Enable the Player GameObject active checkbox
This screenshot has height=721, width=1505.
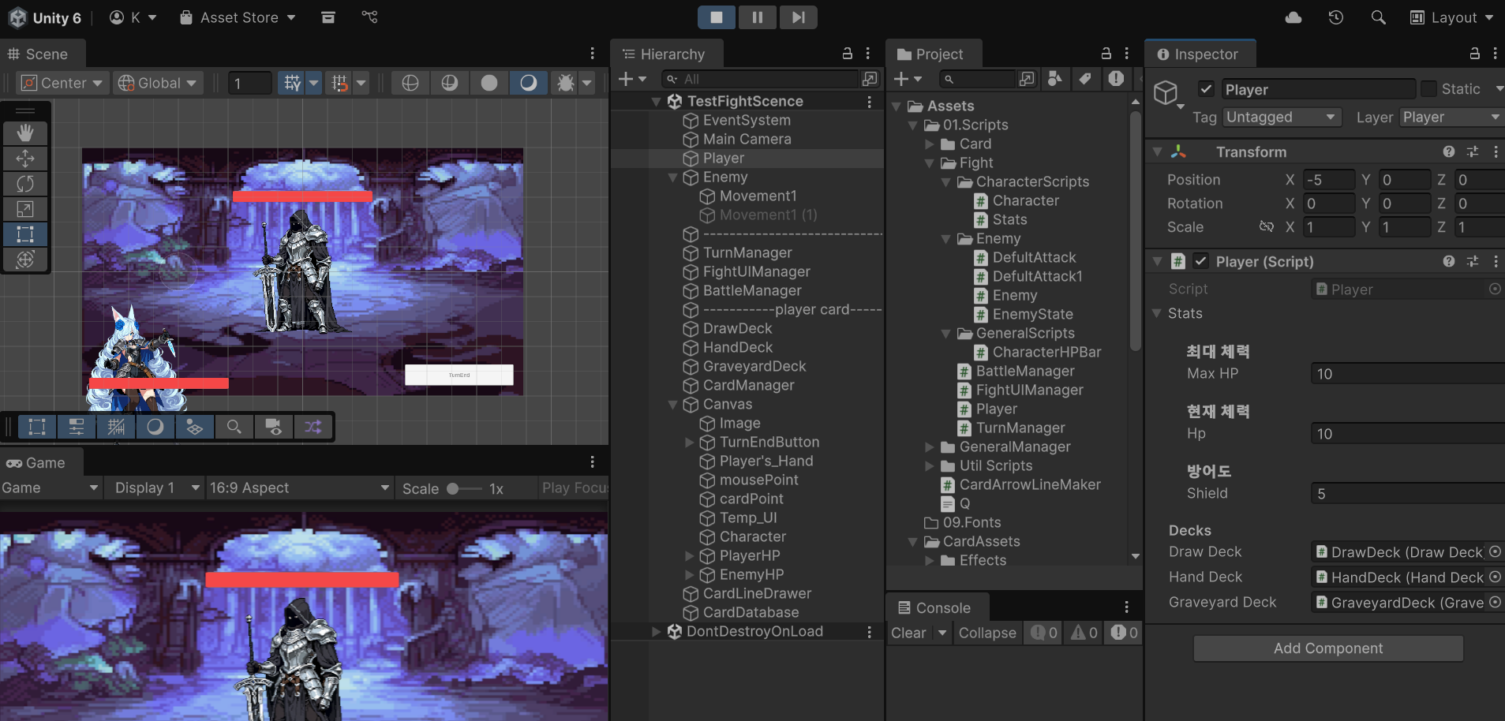coord(1206,89)
